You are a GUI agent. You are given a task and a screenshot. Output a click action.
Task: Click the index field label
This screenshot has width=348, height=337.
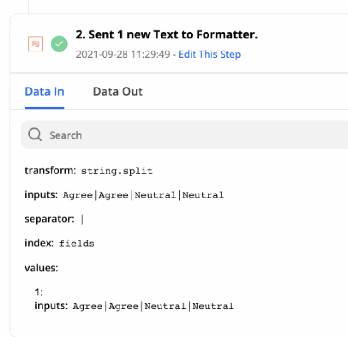(39, 244)
